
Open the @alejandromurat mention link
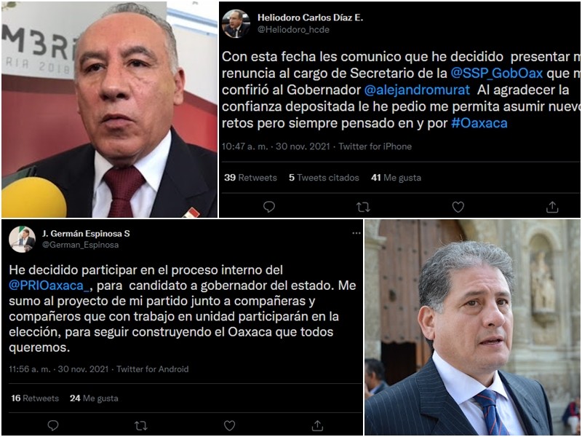click(417, 90)
